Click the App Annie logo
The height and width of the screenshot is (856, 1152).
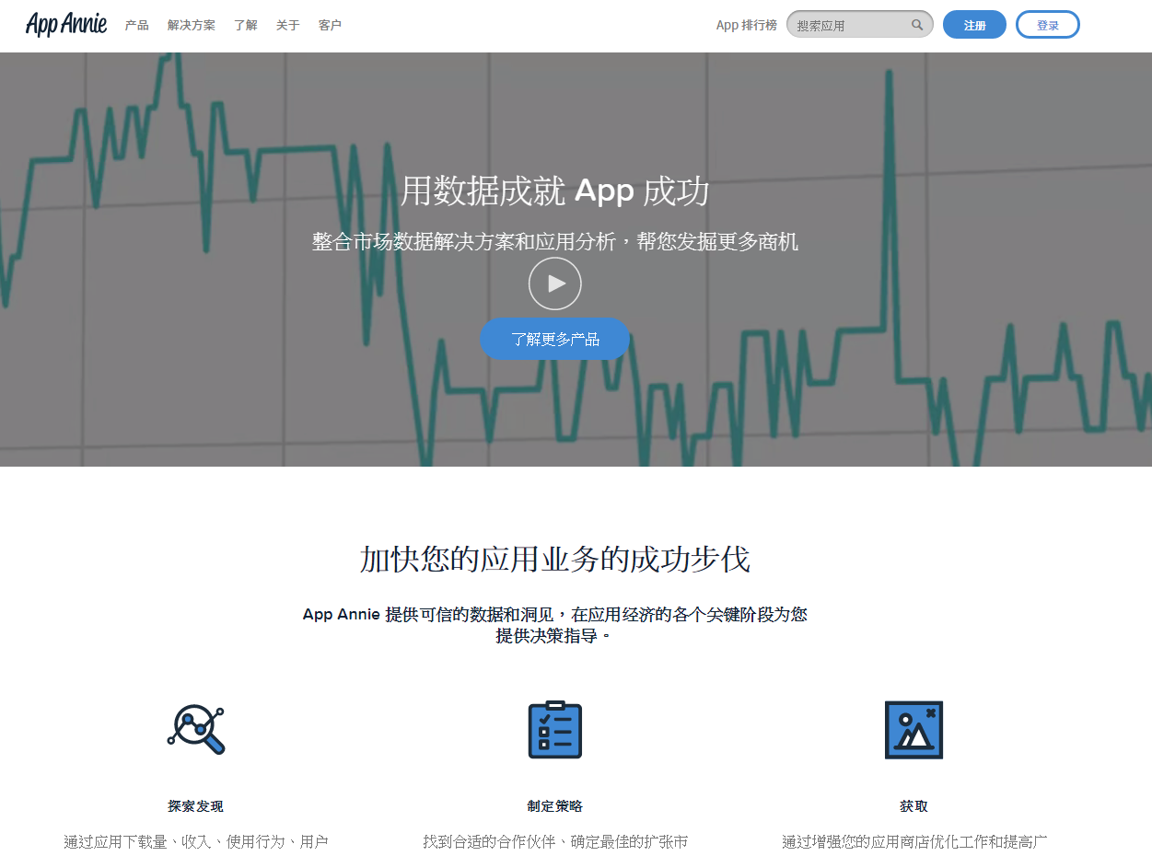point(66,25)
